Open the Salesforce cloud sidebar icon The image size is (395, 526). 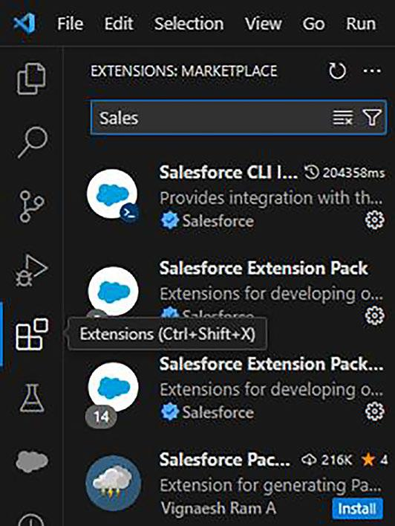coord(32,461)
